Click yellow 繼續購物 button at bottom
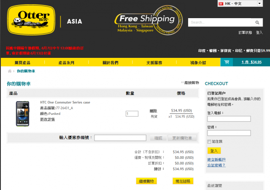The width and height of the screenshot is (270, 190). click(146, 181)
